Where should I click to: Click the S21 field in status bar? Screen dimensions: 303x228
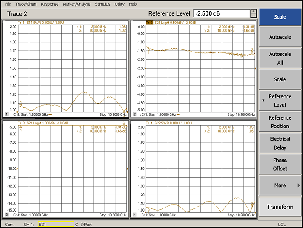click(x=56, y=225)
